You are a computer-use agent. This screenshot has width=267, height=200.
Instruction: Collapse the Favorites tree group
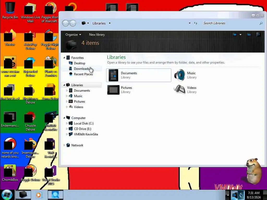[64, 58]
